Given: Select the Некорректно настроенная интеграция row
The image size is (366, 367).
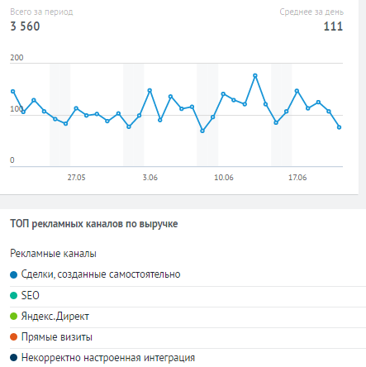Looking at the screenshot, I should 188,358.
